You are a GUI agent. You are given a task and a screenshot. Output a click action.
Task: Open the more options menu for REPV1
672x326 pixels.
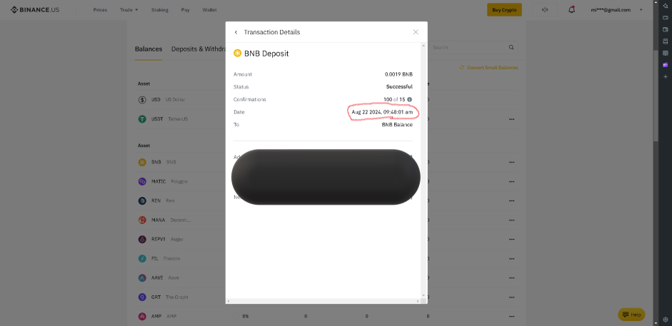(511, 239)
